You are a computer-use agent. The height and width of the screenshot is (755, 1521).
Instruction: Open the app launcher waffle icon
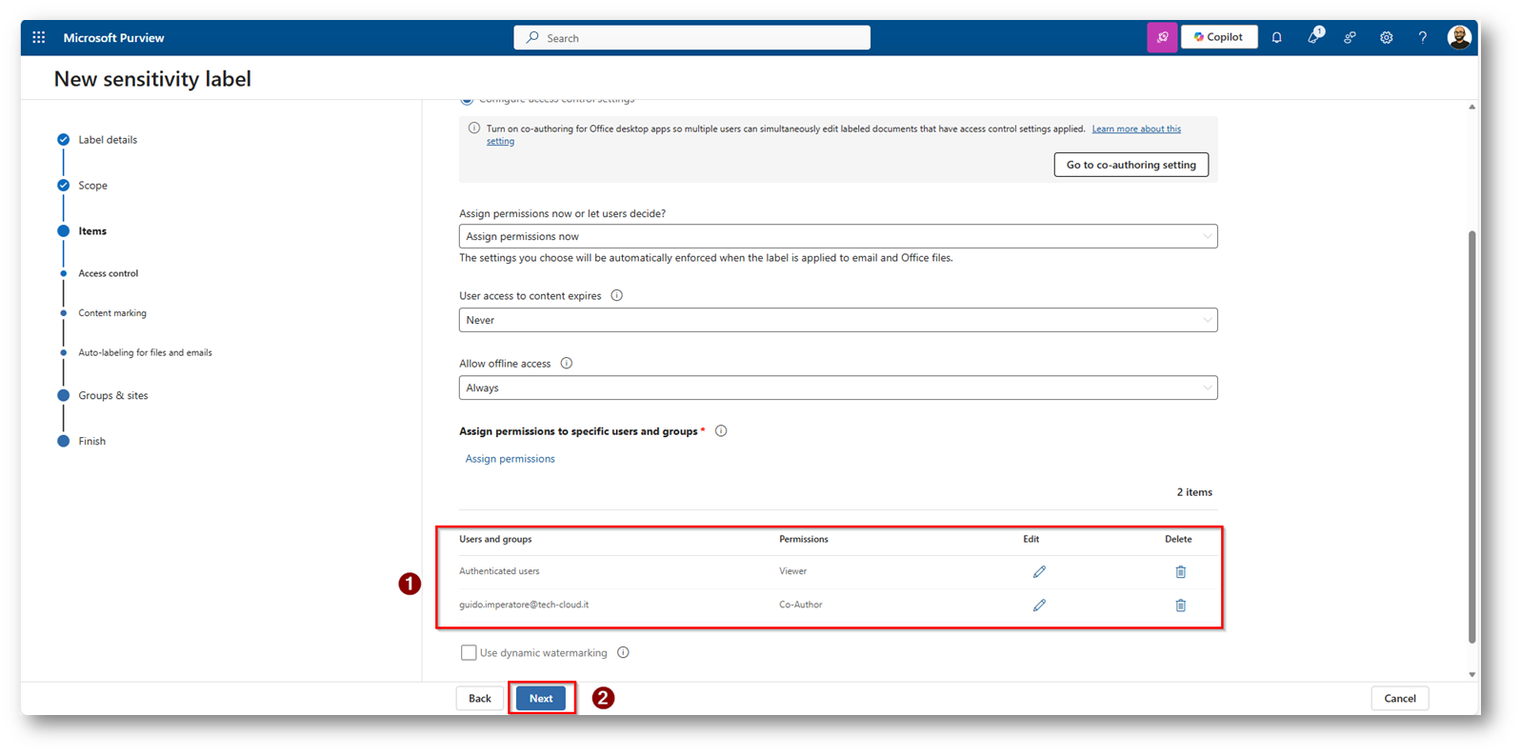(x=38, y=38)
